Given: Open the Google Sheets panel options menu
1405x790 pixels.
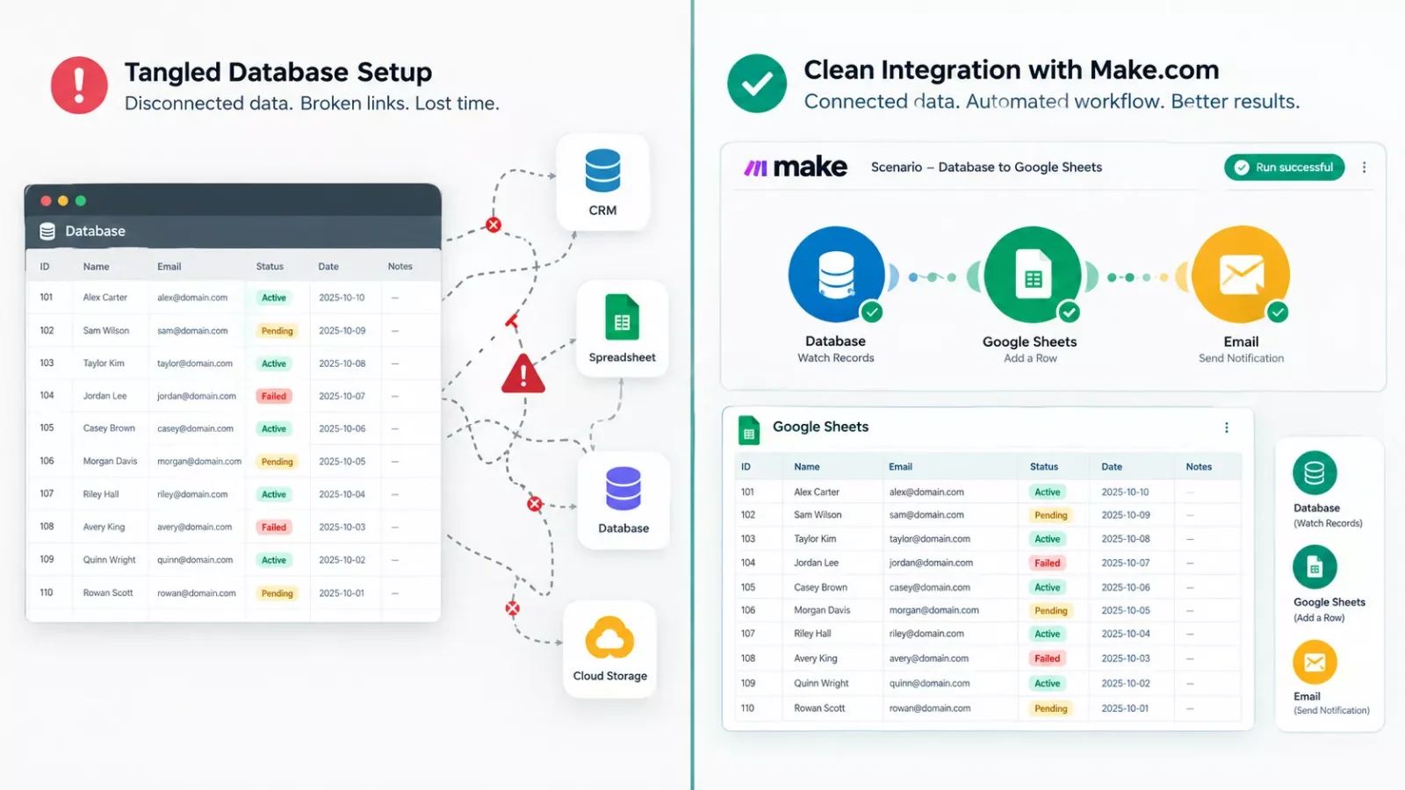Looking at the screenshot, I should pos(1227,427).
